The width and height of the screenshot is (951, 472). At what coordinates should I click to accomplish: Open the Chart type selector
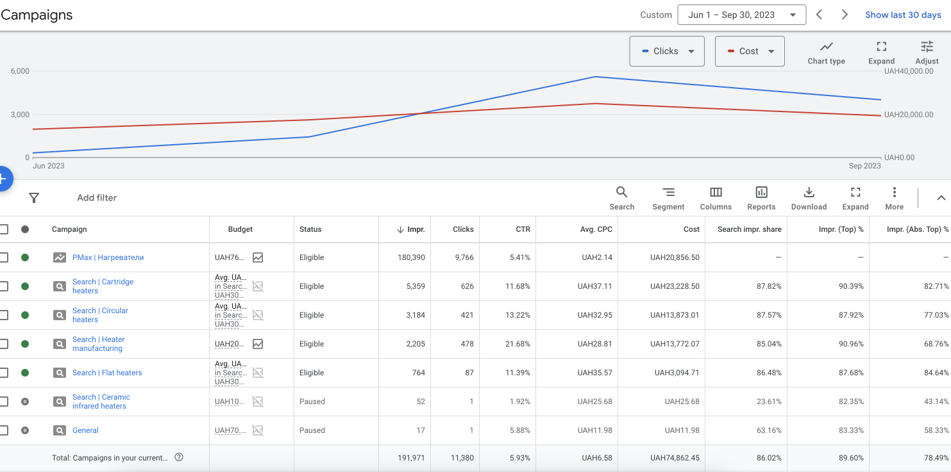[x=826, y=52]
